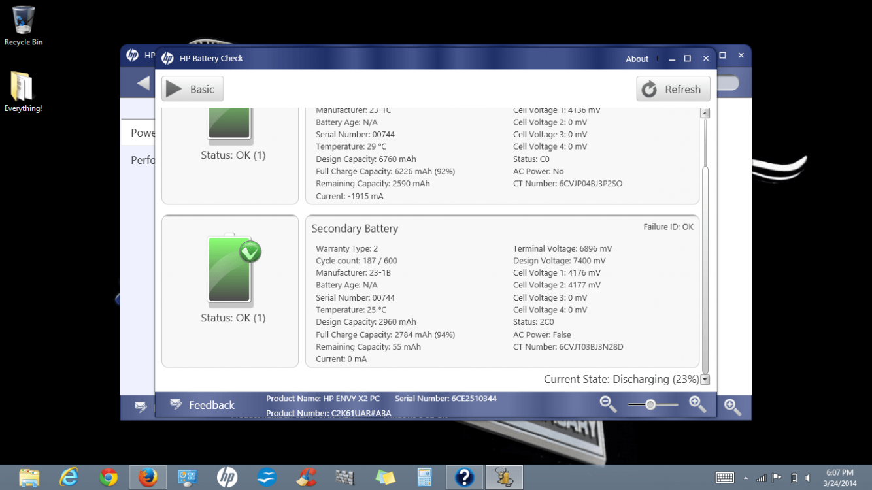Click 'Product Name: HP ENVY X2 PC'
Viewport: 872px width, 490px height.
click(x=323, y=399)
